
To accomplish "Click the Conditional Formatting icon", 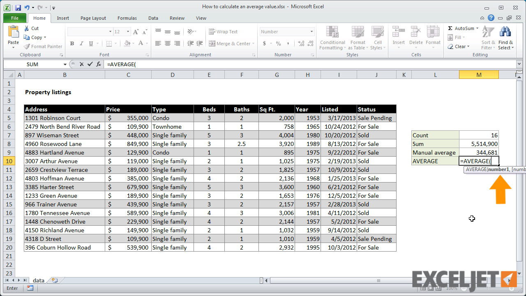I will pyautogui.click(x=332, y=32).
